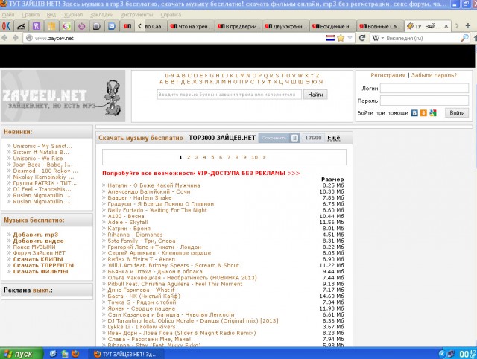The image size is (477, 359).
Task: Open a new tab with plus button
Action: click(468, 26)
